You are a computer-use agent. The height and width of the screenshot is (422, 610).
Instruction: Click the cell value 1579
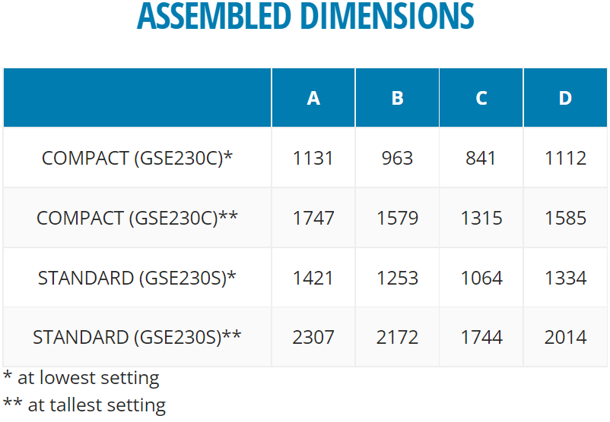397,218
